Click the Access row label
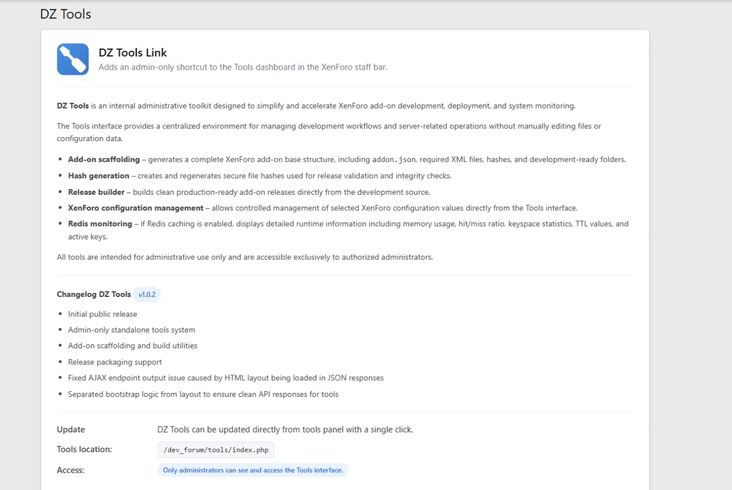 [x=70, y=470]
